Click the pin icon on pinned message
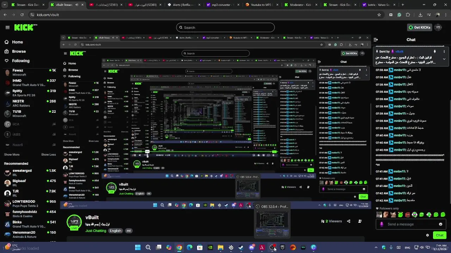The height and width of the screenshot is (253, 451). pyautogui.click(x=434, y=51)
